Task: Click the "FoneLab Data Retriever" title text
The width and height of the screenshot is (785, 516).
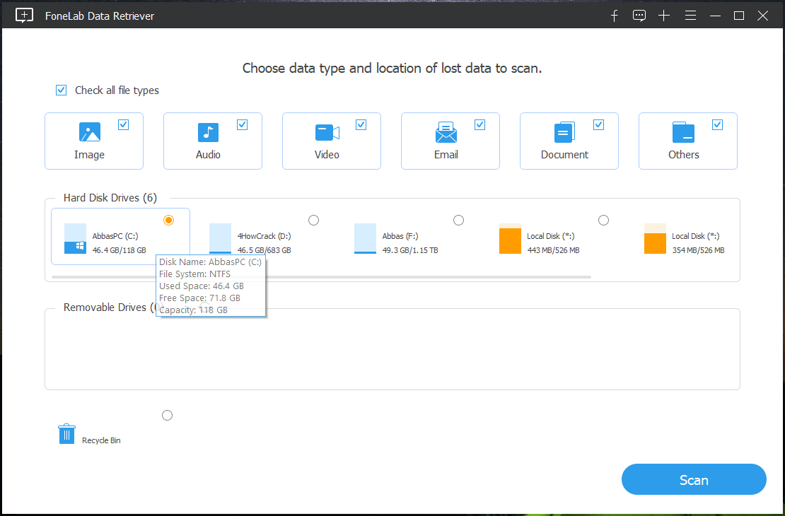Action: pos(100,16)
